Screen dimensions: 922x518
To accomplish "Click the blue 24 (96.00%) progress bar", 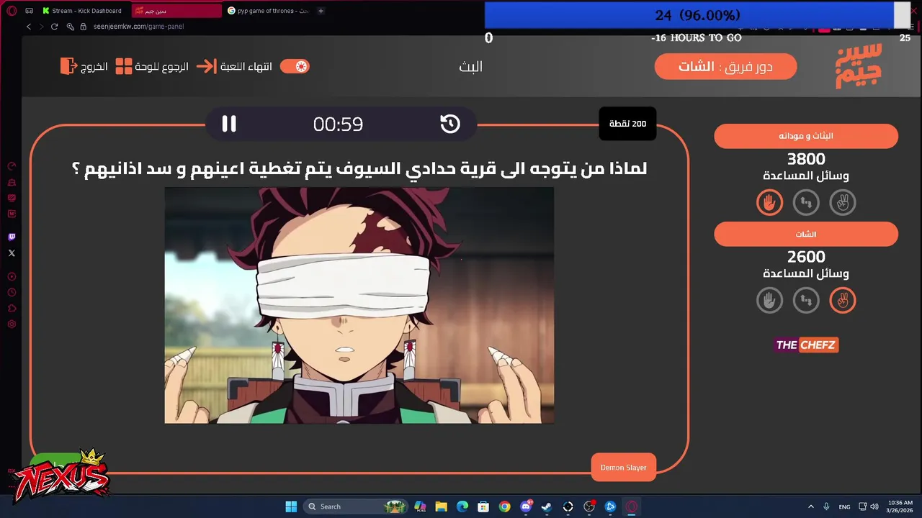I will [689, 15].
